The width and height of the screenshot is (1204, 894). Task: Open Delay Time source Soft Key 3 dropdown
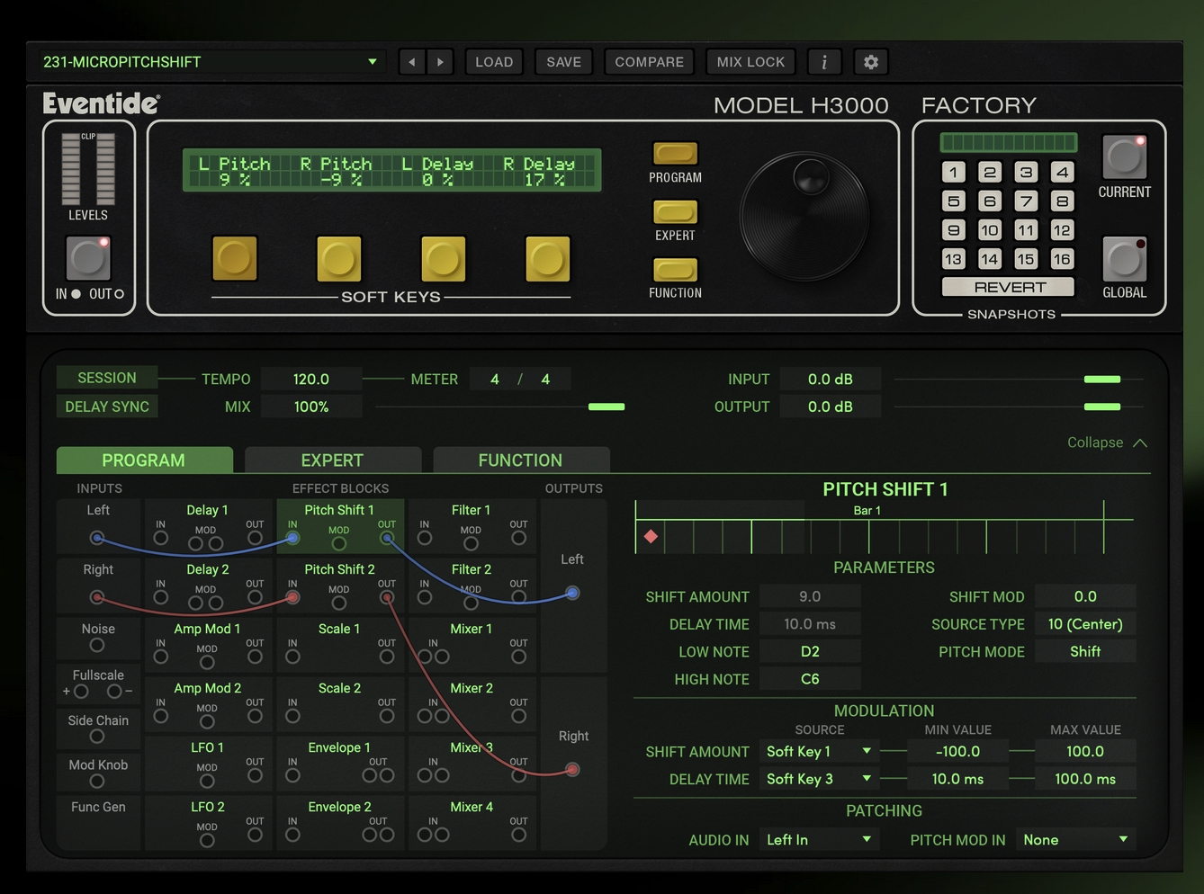pos(818,779)
